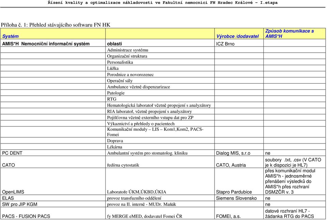
Task: Click the 'ne' cell in ELAS row
Action: [294, 198]
